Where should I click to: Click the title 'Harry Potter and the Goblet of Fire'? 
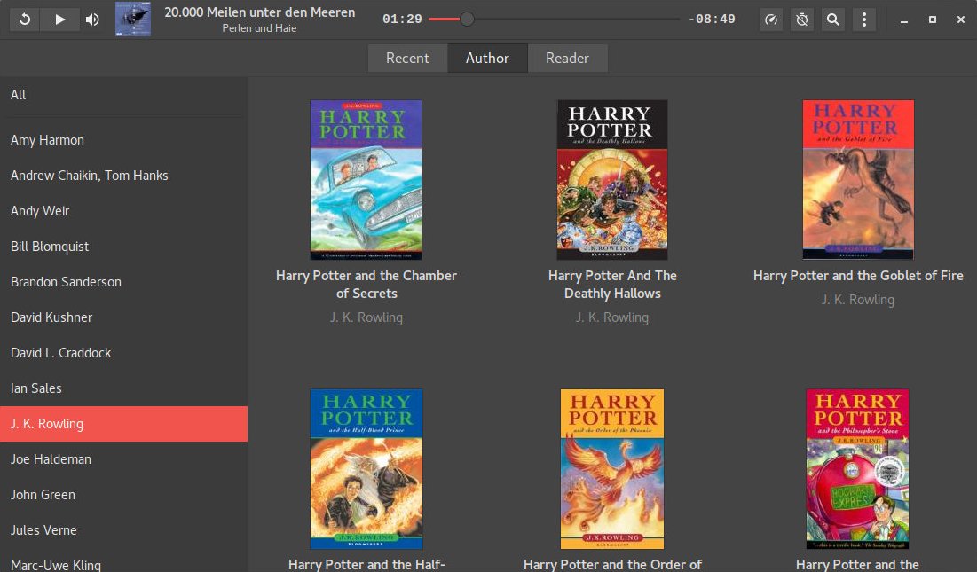click(858, 276)
